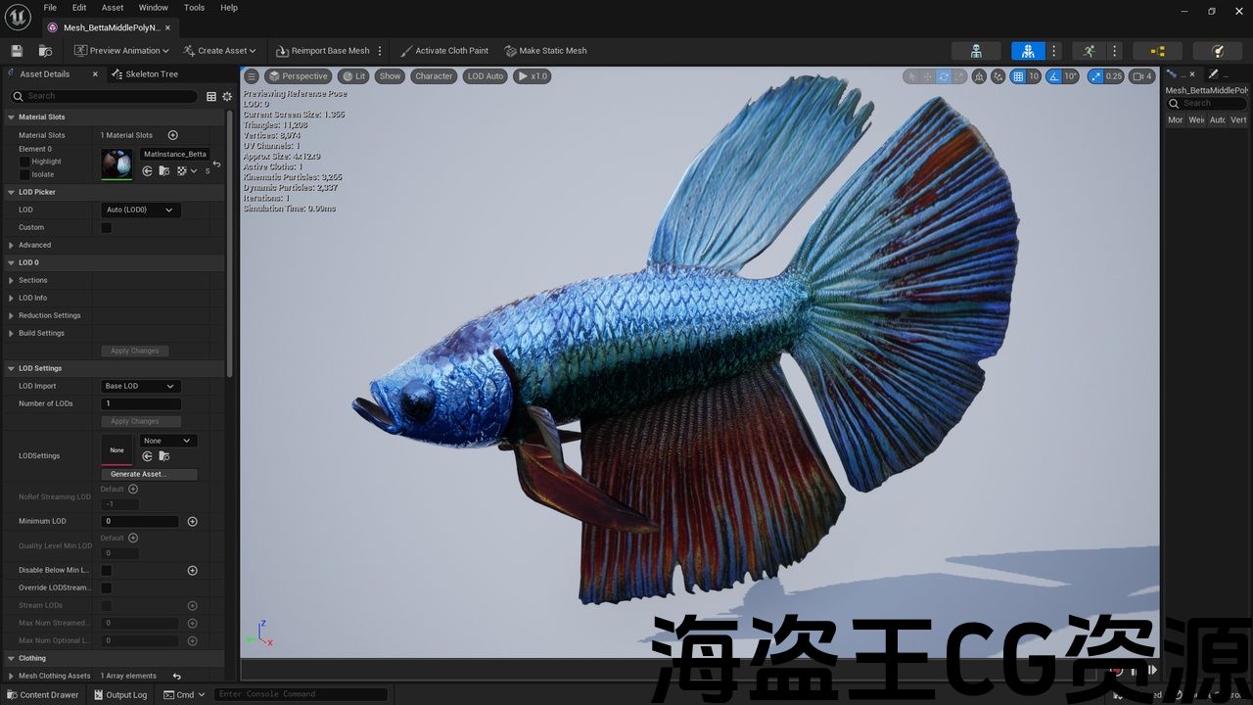Expand the Reduction Settings section
The width and height of the screenshot is (1253, 705).
pyautogui.click(x=12, y=315)
